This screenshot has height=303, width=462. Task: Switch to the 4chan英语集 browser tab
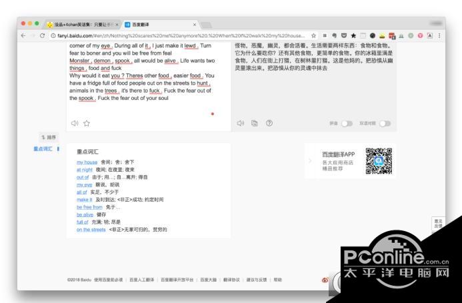tap(83, 25)
